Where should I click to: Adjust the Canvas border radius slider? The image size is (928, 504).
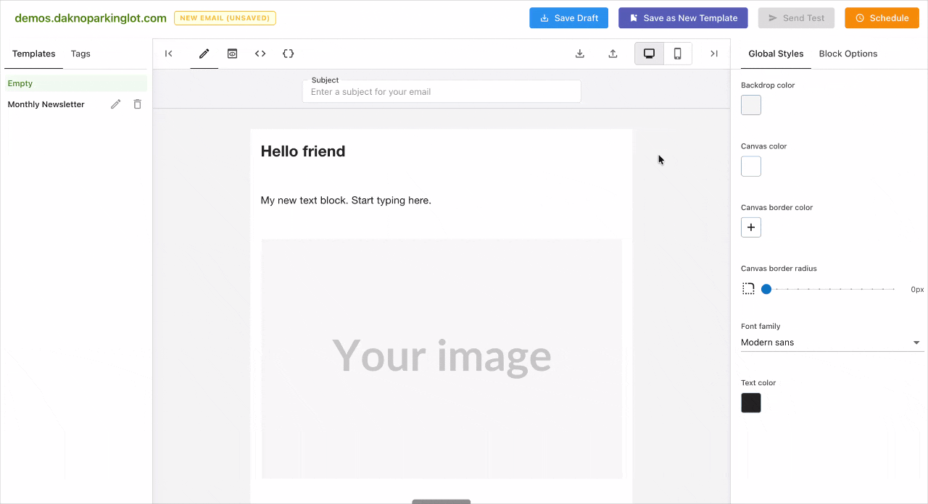(830, 289)
